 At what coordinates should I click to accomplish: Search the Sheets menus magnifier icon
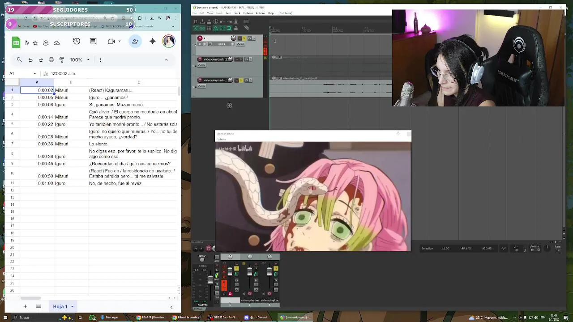click(x=19, y=59)
